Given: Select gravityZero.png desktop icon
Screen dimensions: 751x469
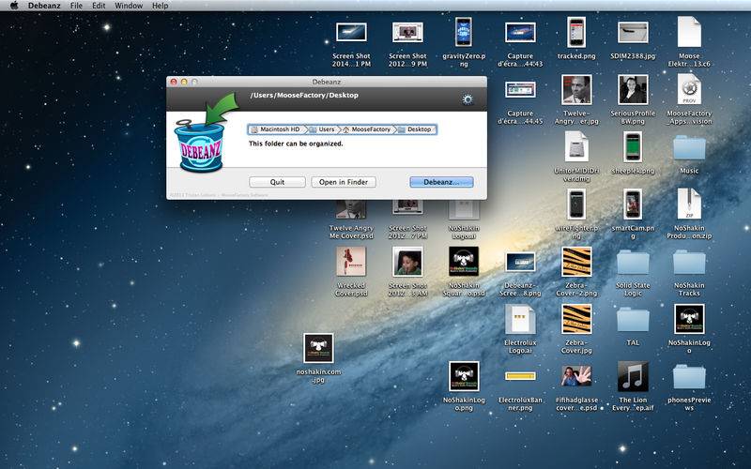Looking at the screenshot, I should 464,33.
